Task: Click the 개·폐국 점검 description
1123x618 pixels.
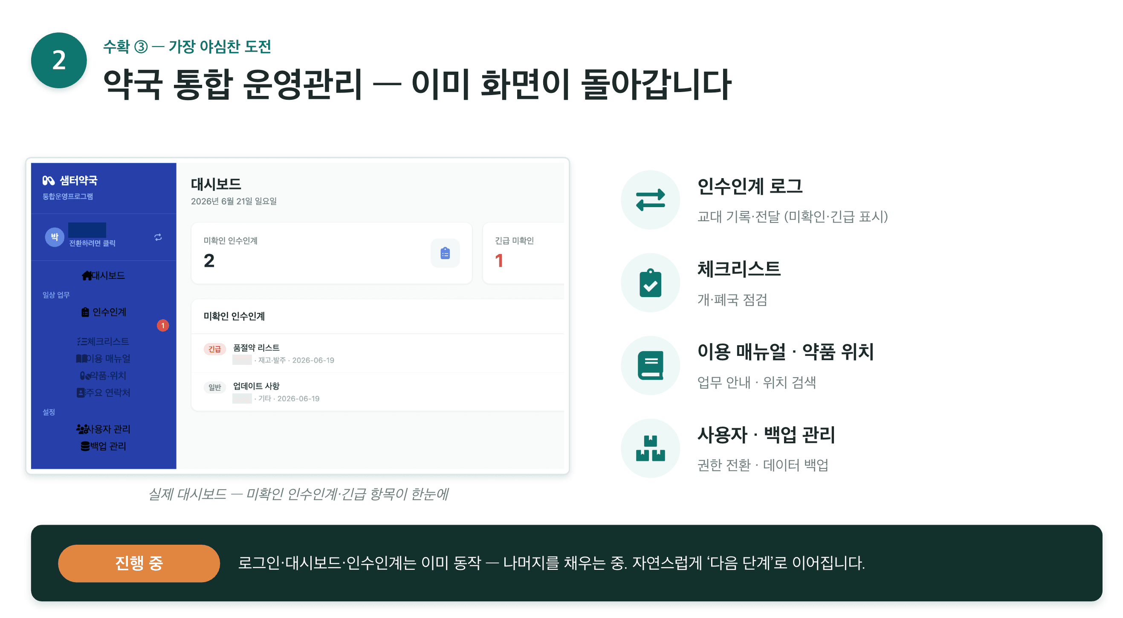Action: [732, 300]
